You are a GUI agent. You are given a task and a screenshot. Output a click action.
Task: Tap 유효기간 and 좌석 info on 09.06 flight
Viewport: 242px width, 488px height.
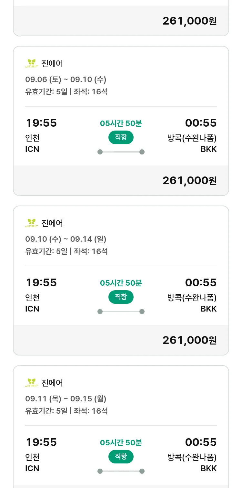coord(66,92)
